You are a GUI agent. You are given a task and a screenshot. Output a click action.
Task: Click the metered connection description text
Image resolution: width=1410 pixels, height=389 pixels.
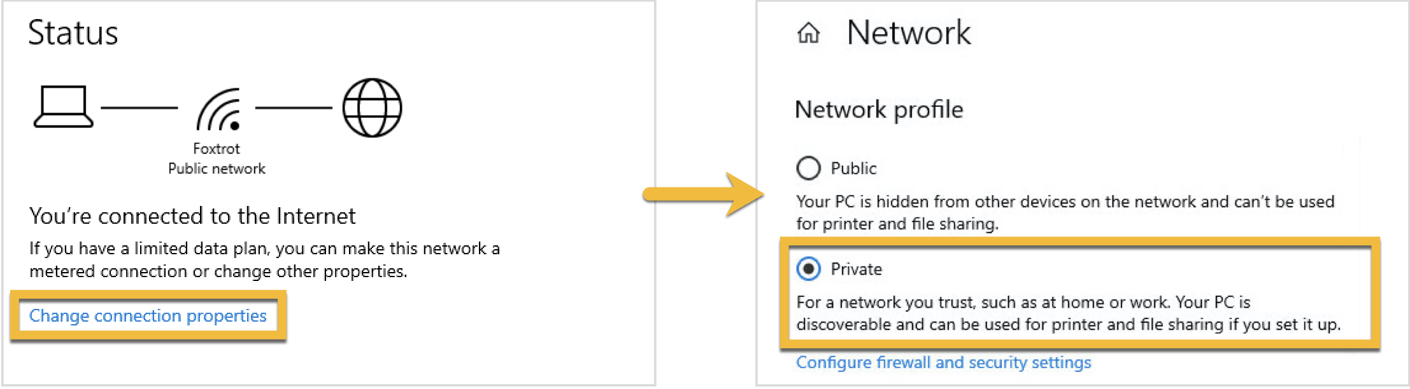264,260
